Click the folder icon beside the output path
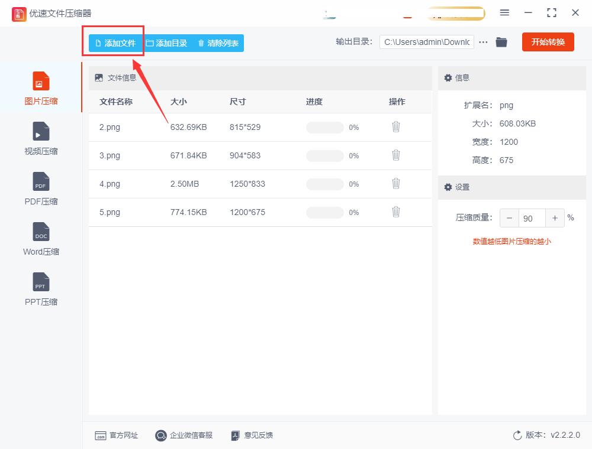Viewport: 592px width, 449px height. [x=501, y=42]
